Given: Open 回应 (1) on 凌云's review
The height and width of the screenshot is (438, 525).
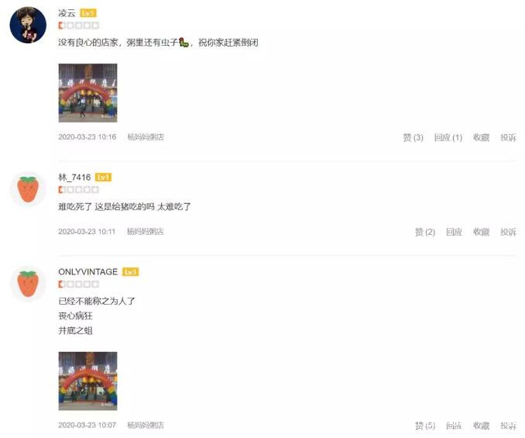Looking at the screenshot, I should [448, 137].
